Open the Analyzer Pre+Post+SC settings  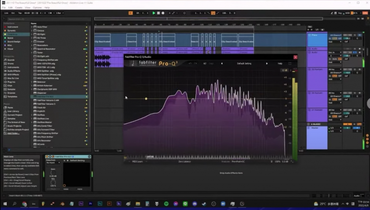(238, 161)
